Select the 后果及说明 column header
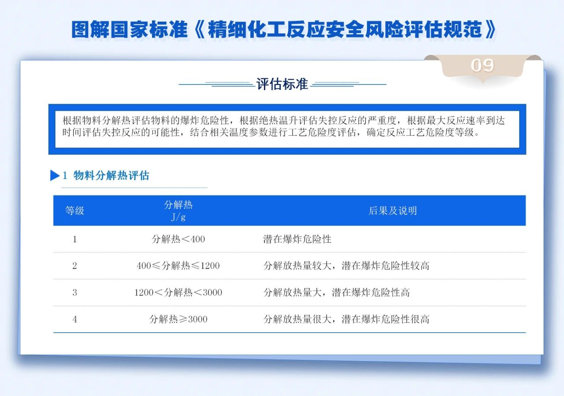564x396 pixels. (x=392, y=211)
